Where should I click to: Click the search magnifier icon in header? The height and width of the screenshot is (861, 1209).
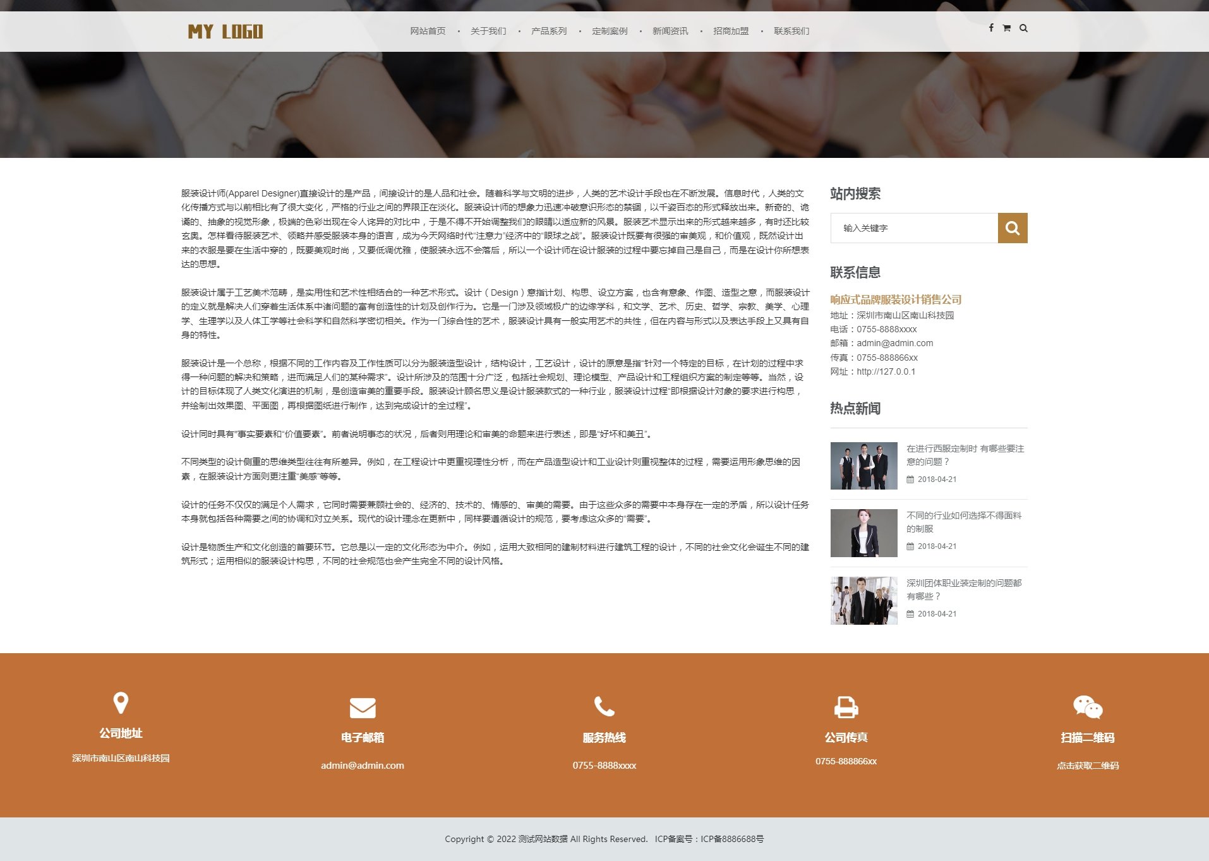coord(1023,28)
